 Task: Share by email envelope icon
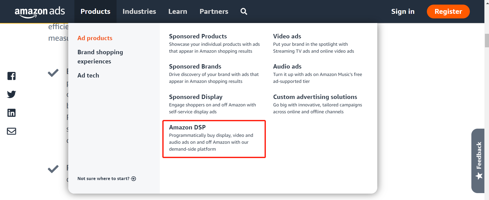click(x=12, y=131)
